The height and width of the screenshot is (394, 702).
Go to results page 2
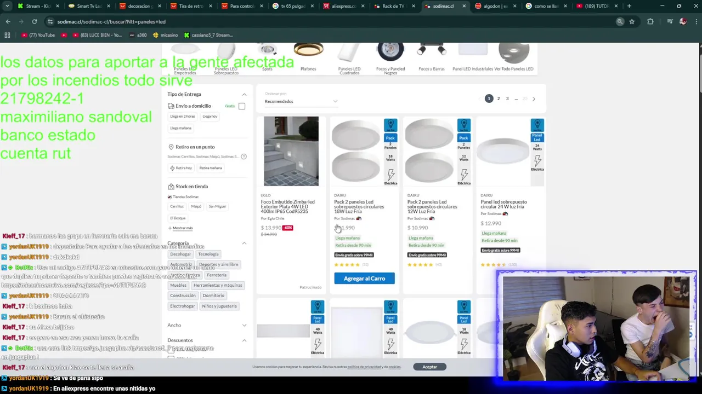pos(499,99)
